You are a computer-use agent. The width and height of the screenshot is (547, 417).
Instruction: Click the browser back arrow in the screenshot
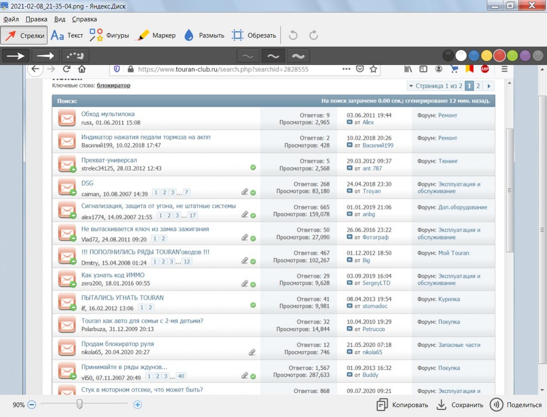[35, 69]
